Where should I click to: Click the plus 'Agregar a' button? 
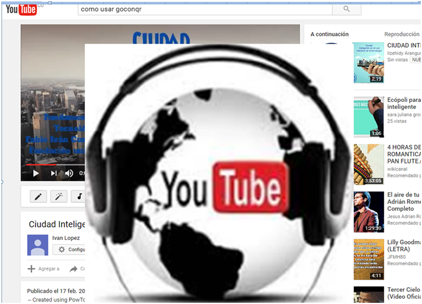(43, 268)
